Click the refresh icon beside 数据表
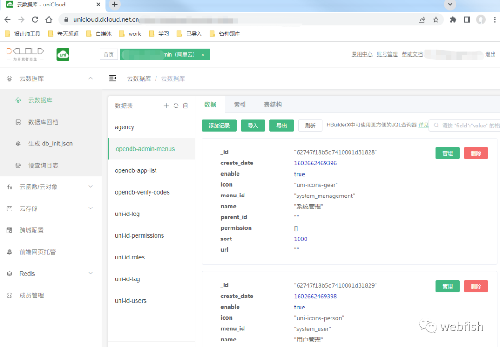Viewport: 500px width, 347px height. [176, 106]
